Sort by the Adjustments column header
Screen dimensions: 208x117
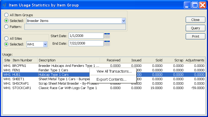[195, 60]
